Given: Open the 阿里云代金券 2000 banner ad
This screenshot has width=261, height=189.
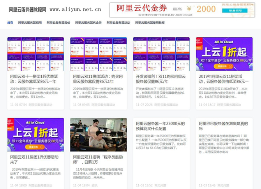Looking at the screenshot, I should 182,10.
